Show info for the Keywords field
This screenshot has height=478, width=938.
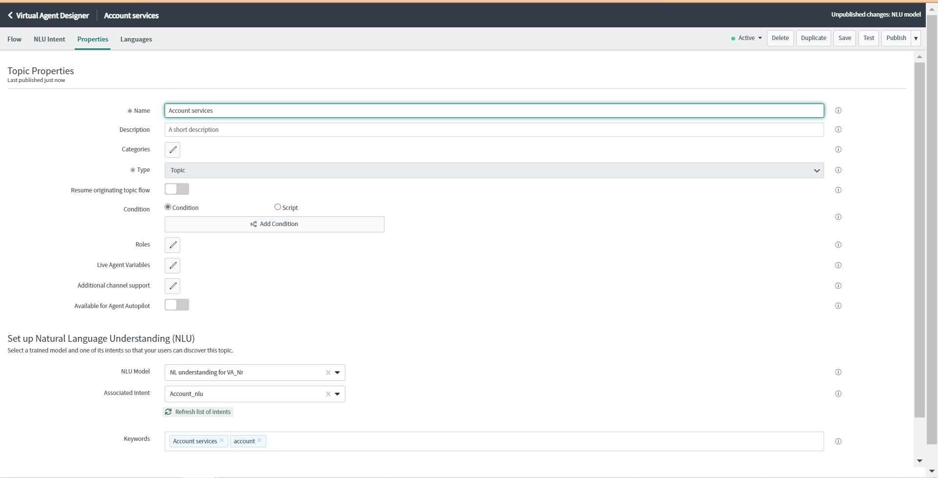(838, 441)
